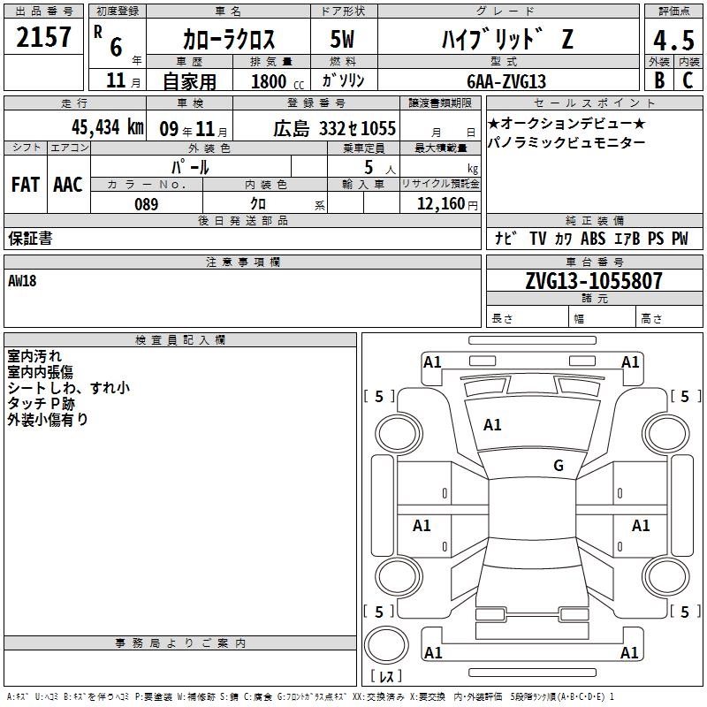Click the A1 mark on the car hood
Image resolution: width=707 pixels, height=707 pixels.
point(492,425)
